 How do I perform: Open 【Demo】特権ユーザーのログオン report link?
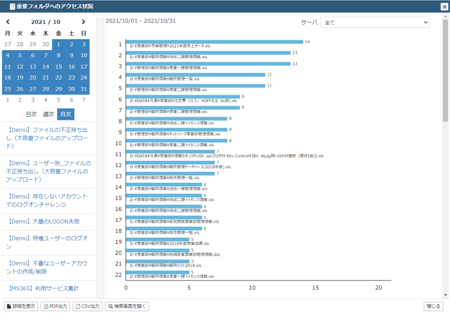pos(47,243)
